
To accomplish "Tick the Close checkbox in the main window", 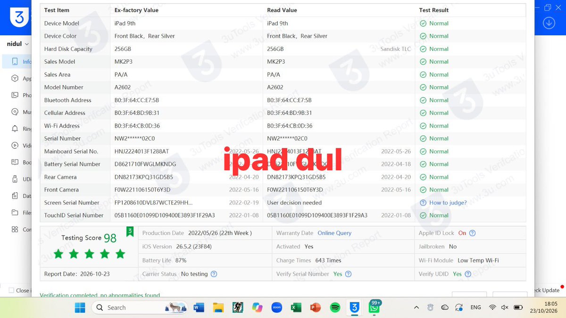I will [11, 291].
